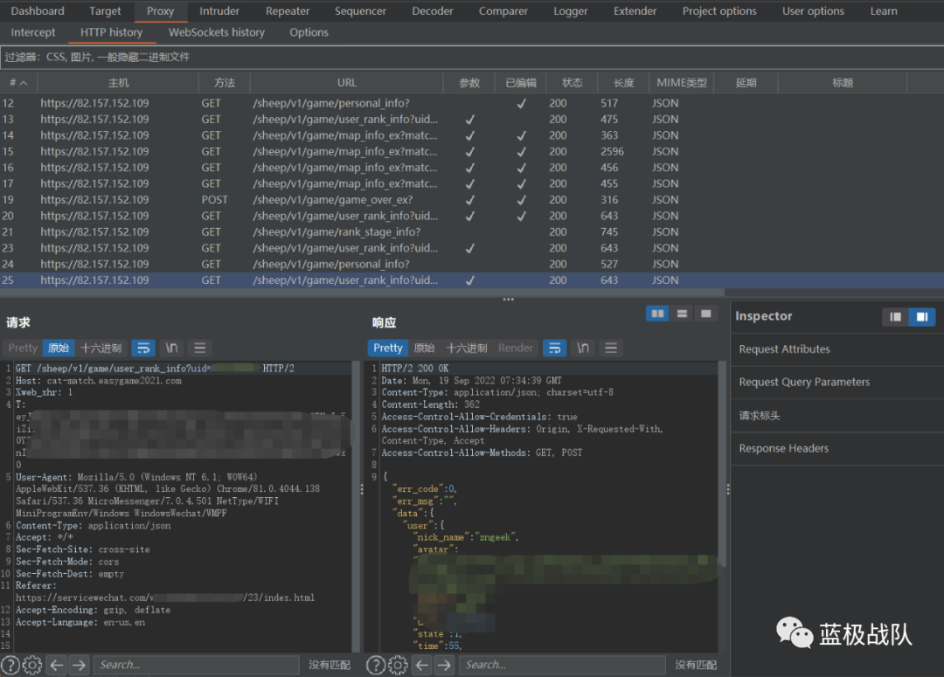Click the response panel search field
The image size is (944, 677).
click(x=562, y=665)
